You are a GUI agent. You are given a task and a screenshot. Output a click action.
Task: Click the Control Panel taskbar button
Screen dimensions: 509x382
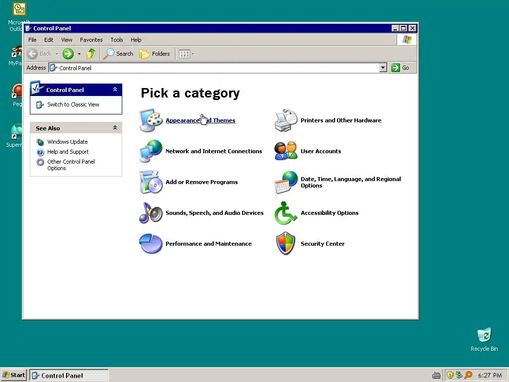point(69,376)
